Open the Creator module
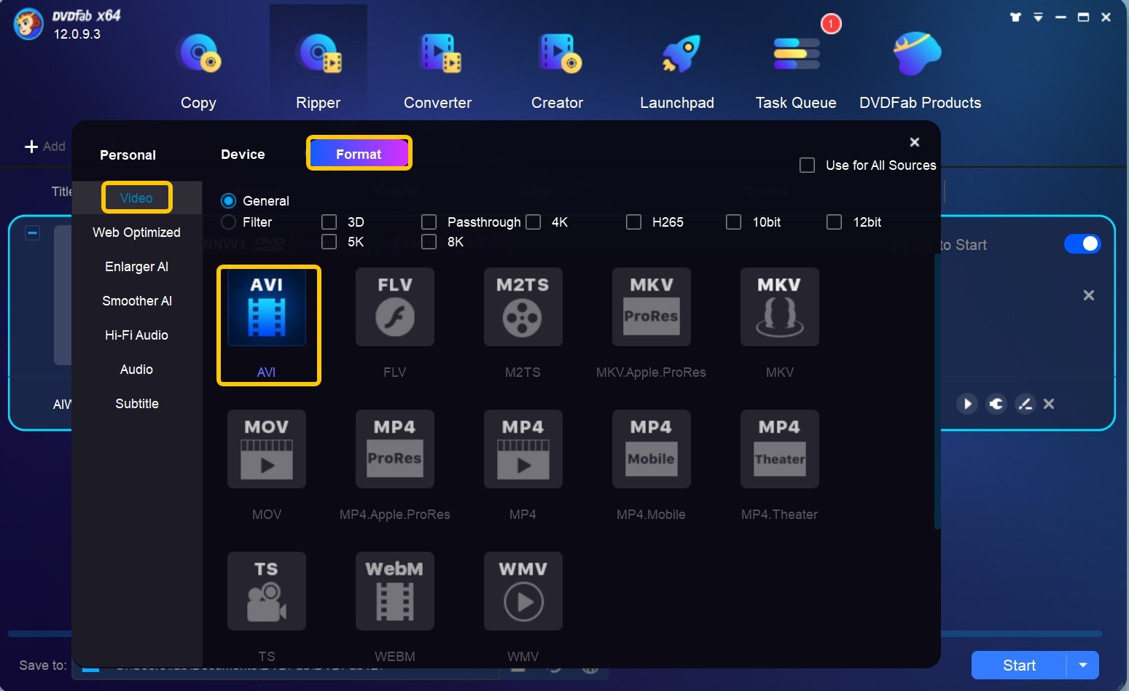The image size is (1129, 691). pyautogui.click(x=557, y=71)
